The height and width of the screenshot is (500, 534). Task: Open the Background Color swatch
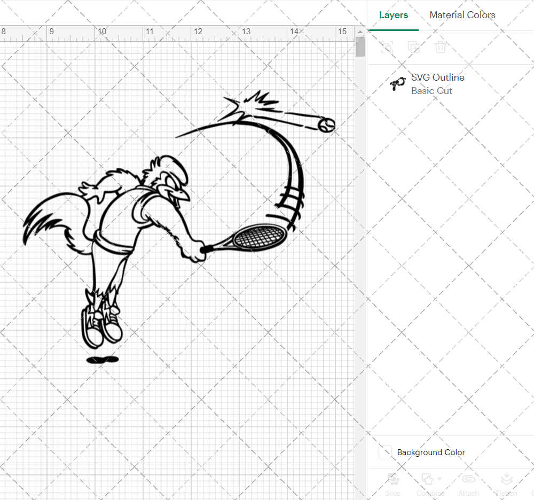pos(385,451)
